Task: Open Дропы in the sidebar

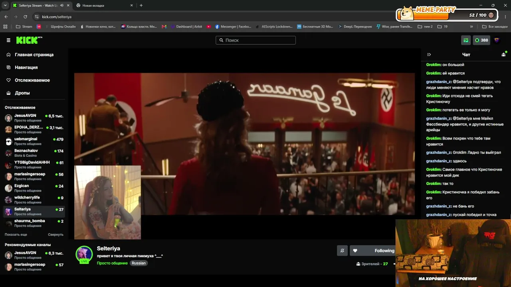Action: coord(22,93)
